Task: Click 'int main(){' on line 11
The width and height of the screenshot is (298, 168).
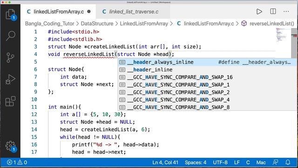Action: point(65,107)
